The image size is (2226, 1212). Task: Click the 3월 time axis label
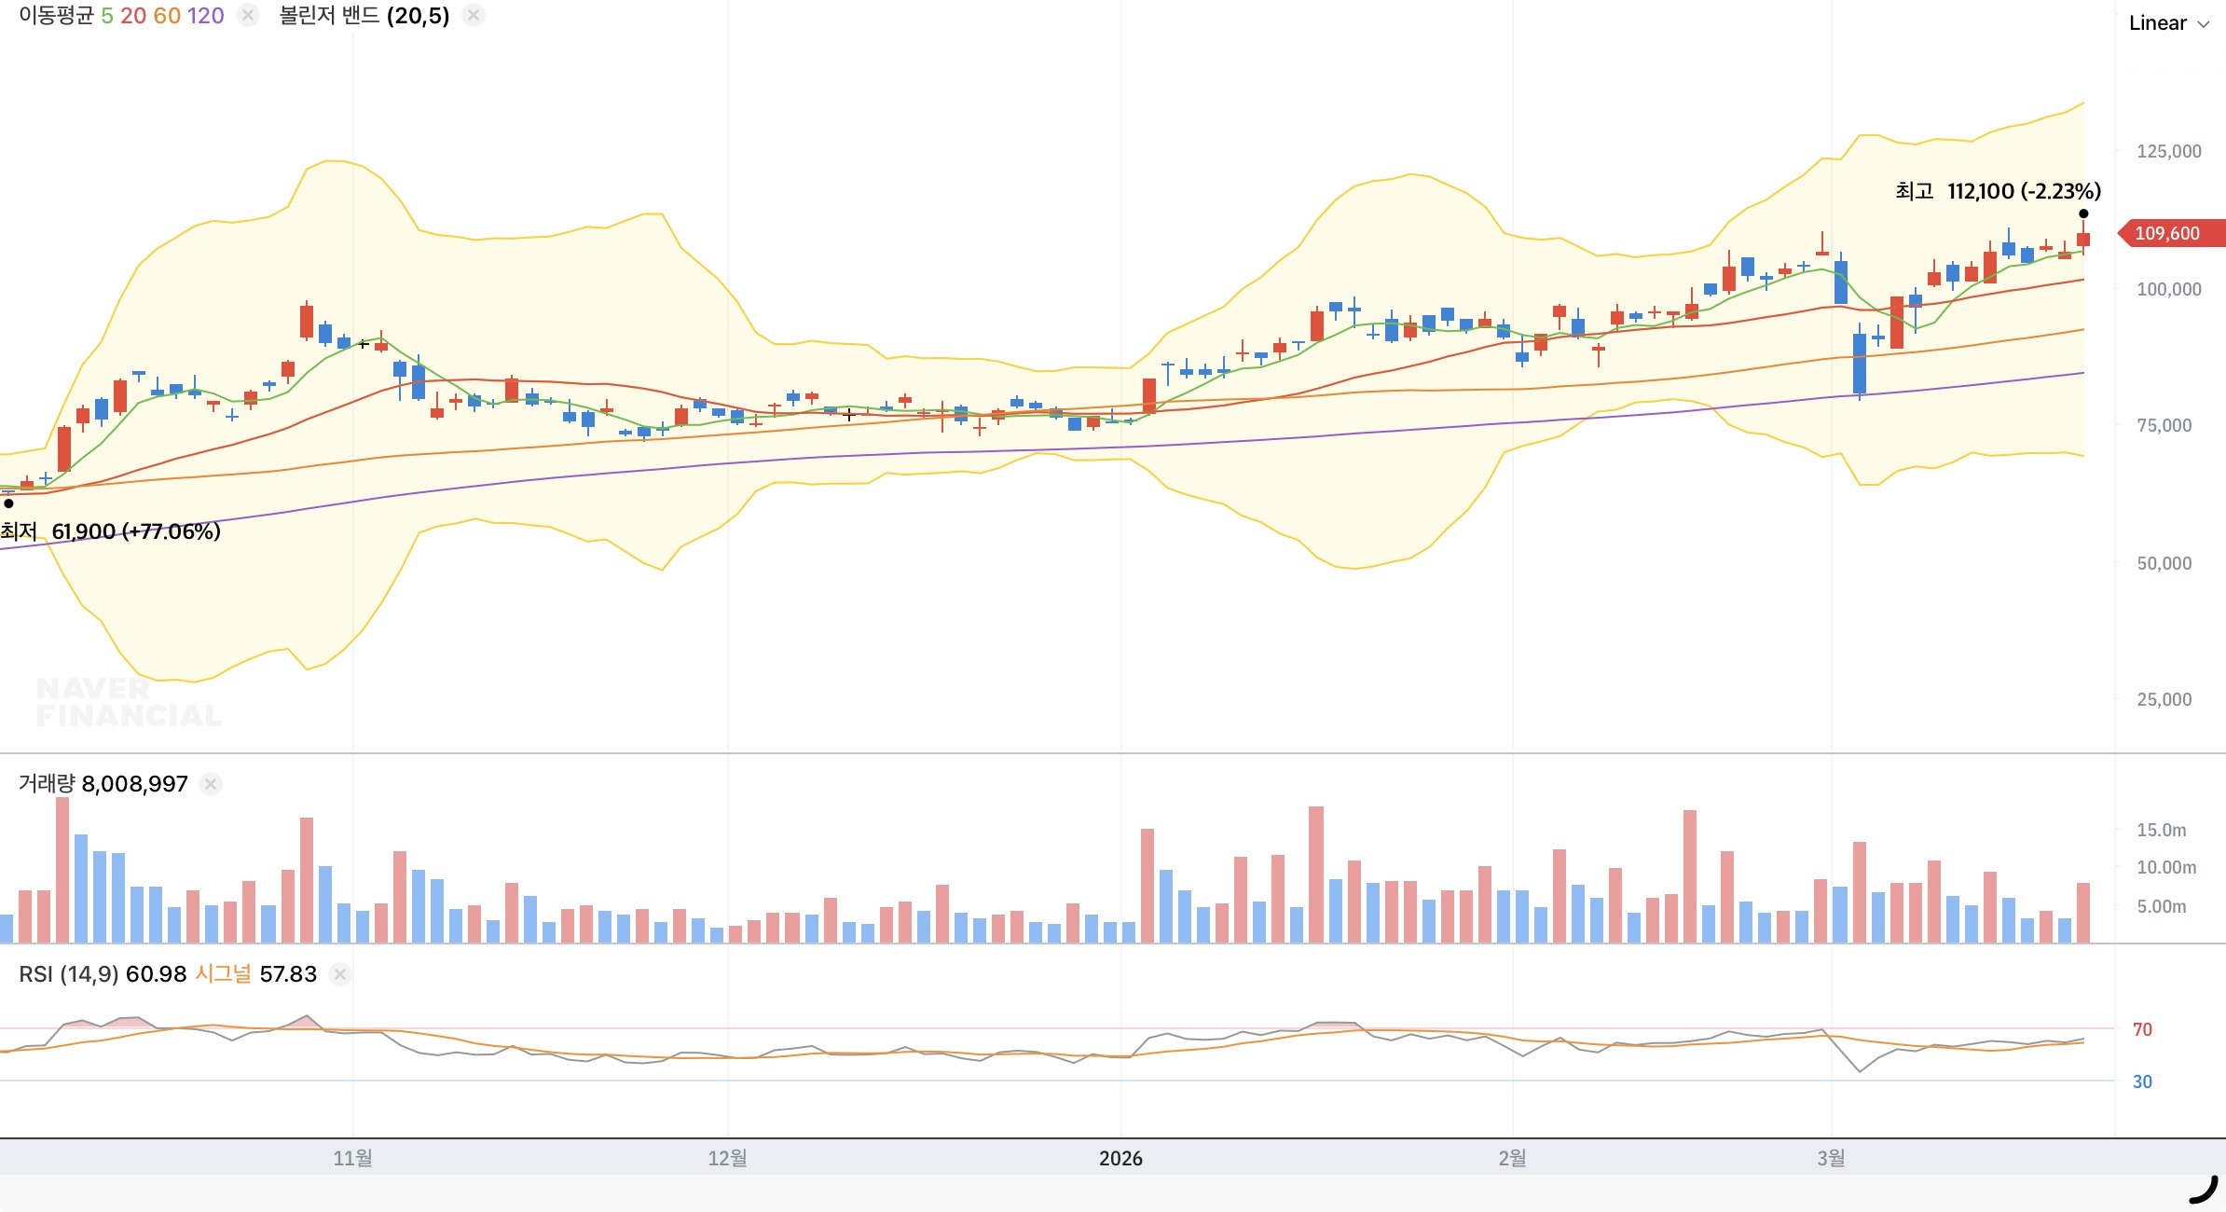pos(1831,1158)
